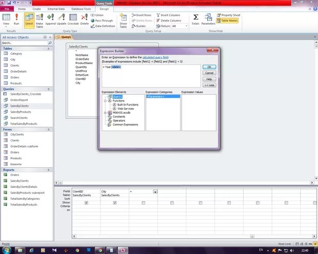Open the Parameters dialog icon
Viewport: 318px width, 254px height.
point(208,19)
